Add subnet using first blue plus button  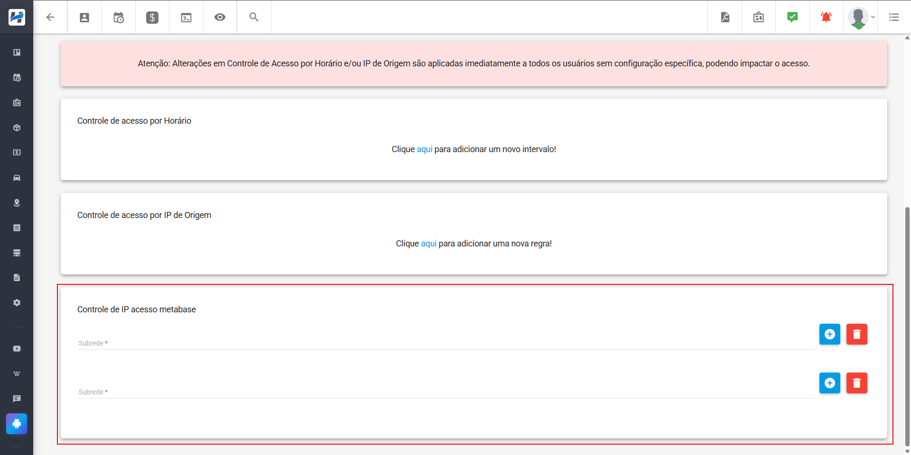829,334
